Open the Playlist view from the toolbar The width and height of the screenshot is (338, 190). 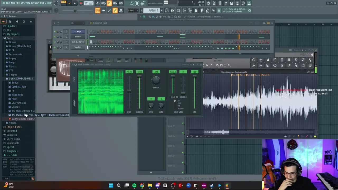[x=167, y=11]
